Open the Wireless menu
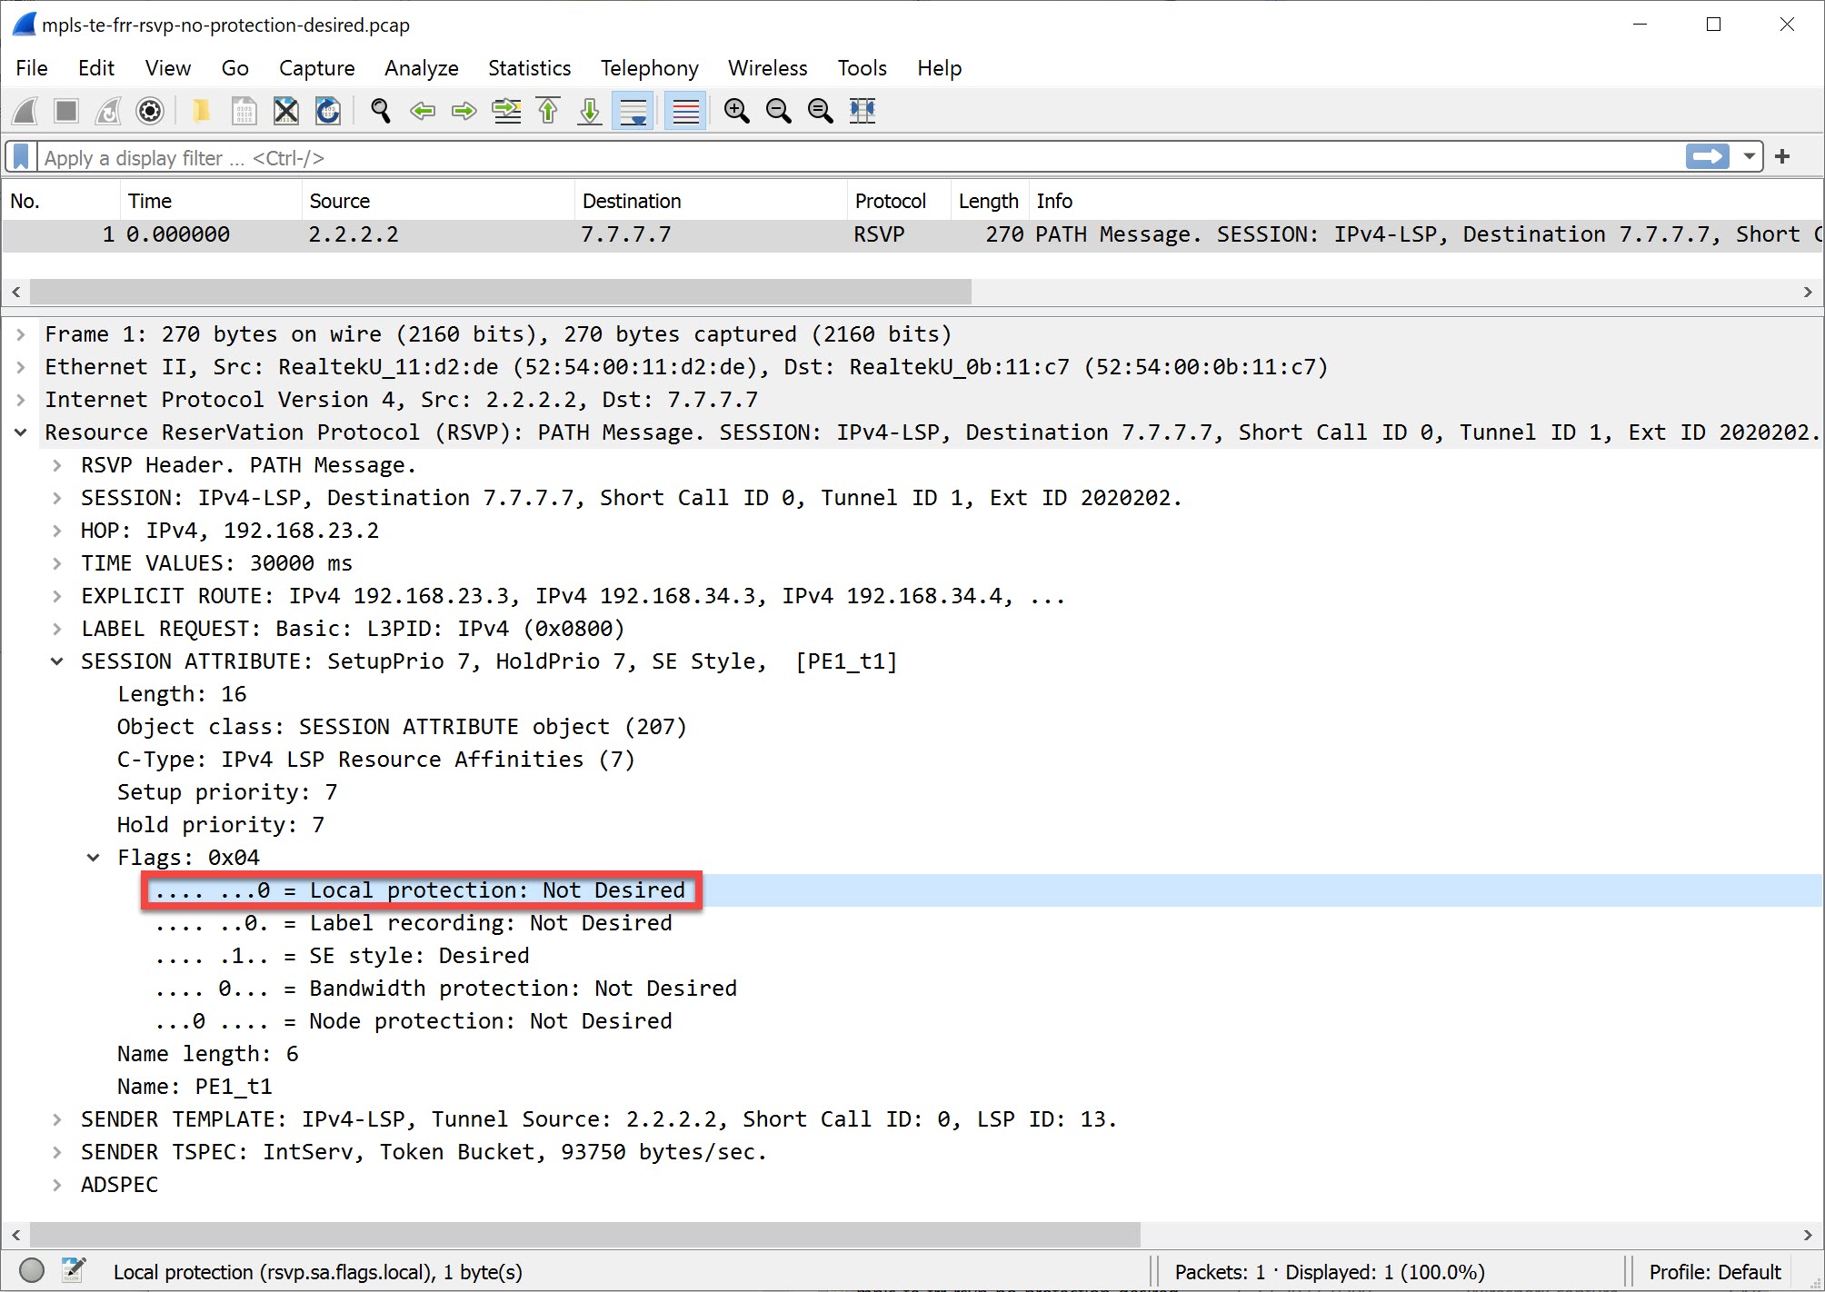 (768, 68)
